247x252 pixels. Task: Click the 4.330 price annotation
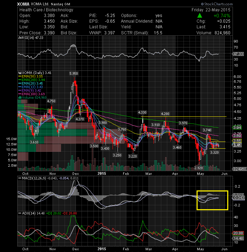coord(142,112)
